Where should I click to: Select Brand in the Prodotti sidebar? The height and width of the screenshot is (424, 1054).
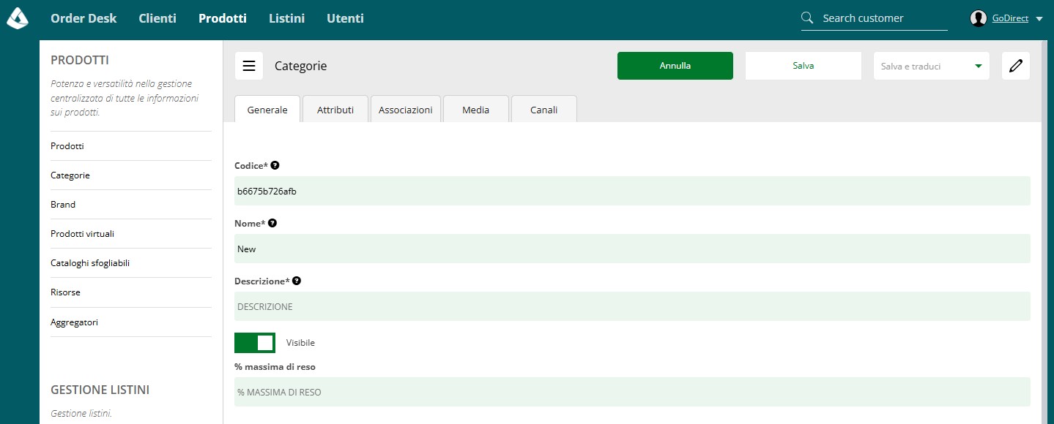(63, 205)
